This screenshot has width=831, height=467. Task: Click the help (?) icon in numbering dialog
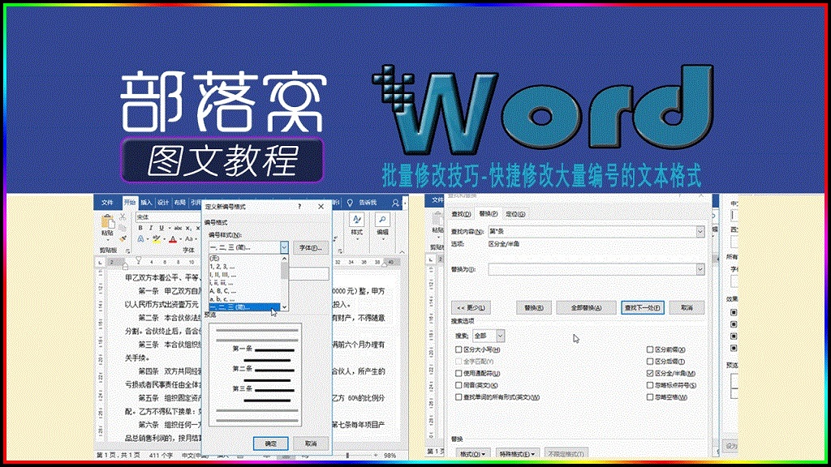tap(299, 207)
